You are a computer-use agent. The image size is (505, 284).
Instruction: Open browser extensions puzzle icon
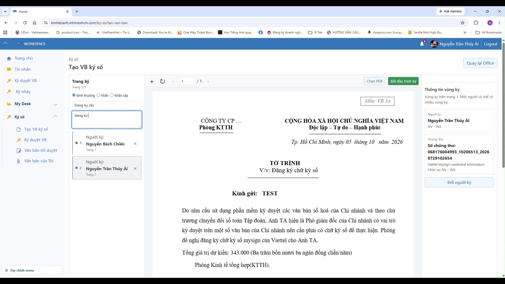(476, 23)
